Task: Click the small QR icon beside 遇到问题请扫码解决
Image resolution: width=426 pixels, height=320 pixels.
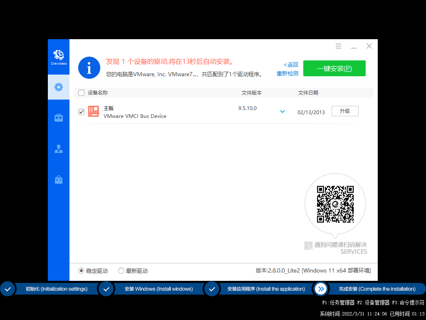Action: tap(308, 245)
